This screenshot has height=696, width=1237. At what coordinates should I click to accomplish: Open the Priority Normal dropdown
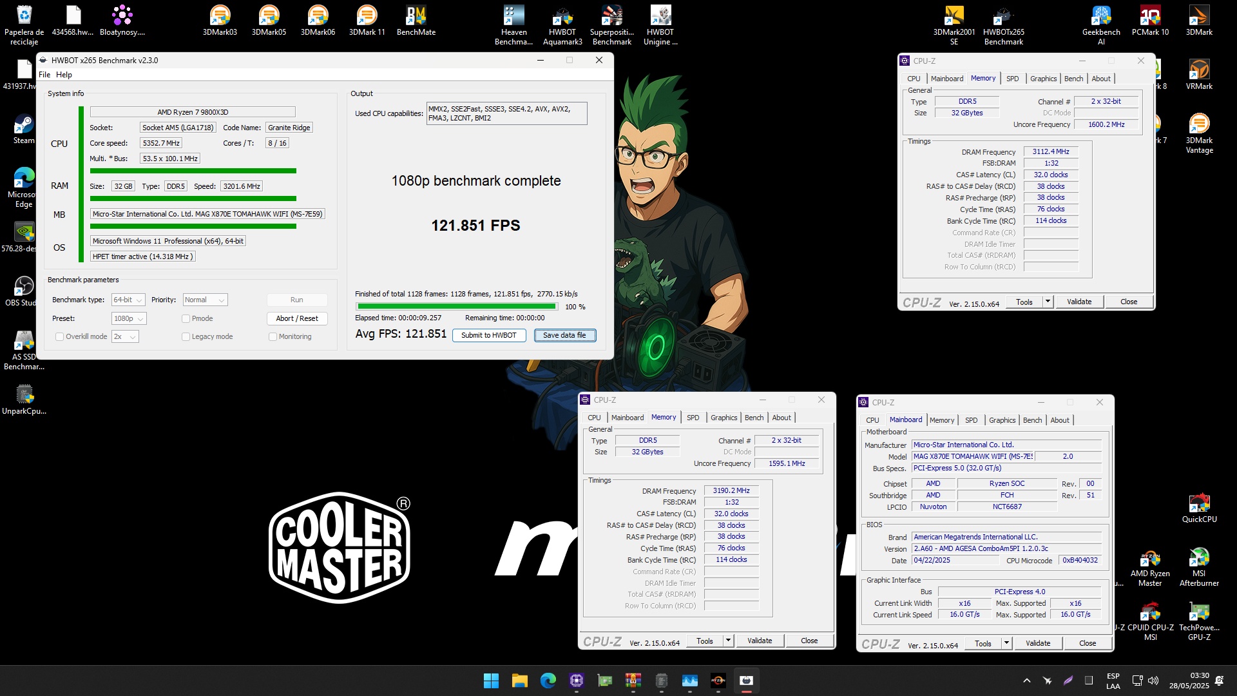pos(205,300)
